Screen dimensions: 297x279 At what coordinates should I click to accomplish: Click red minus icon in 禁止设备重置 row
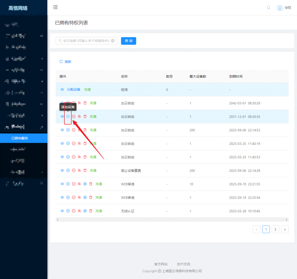point(74,171)
